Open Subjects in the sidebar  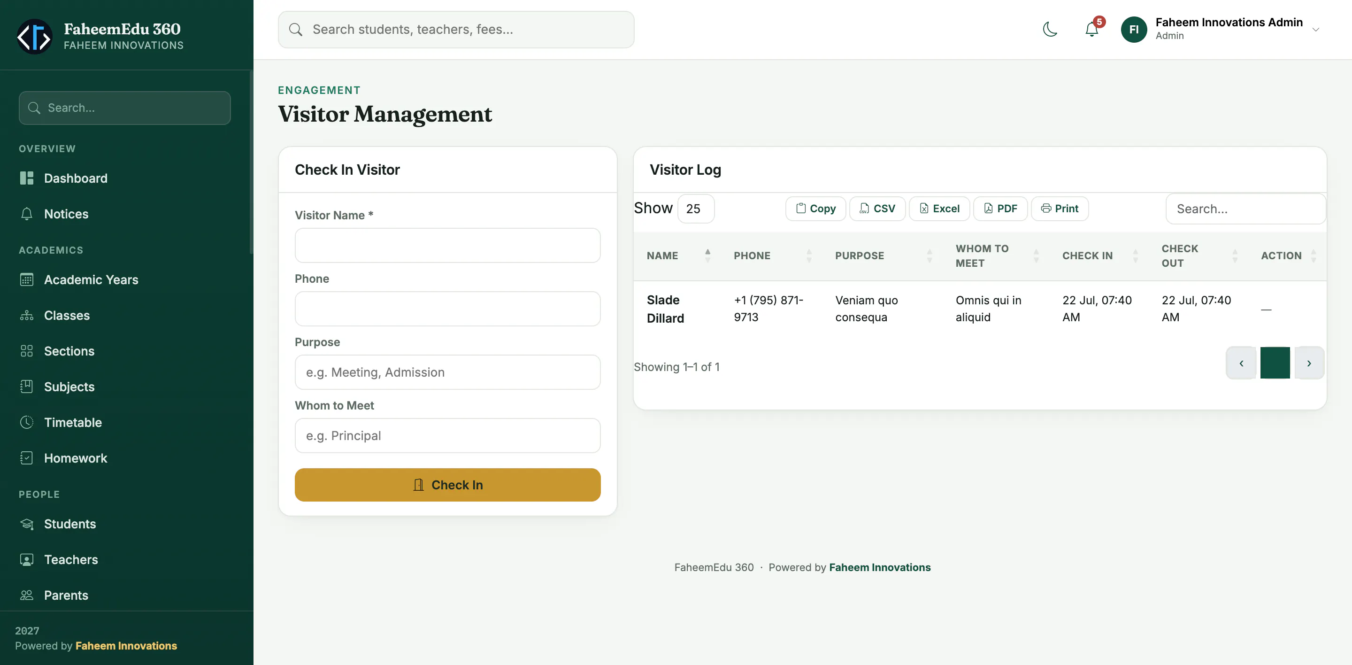point(125,387)
